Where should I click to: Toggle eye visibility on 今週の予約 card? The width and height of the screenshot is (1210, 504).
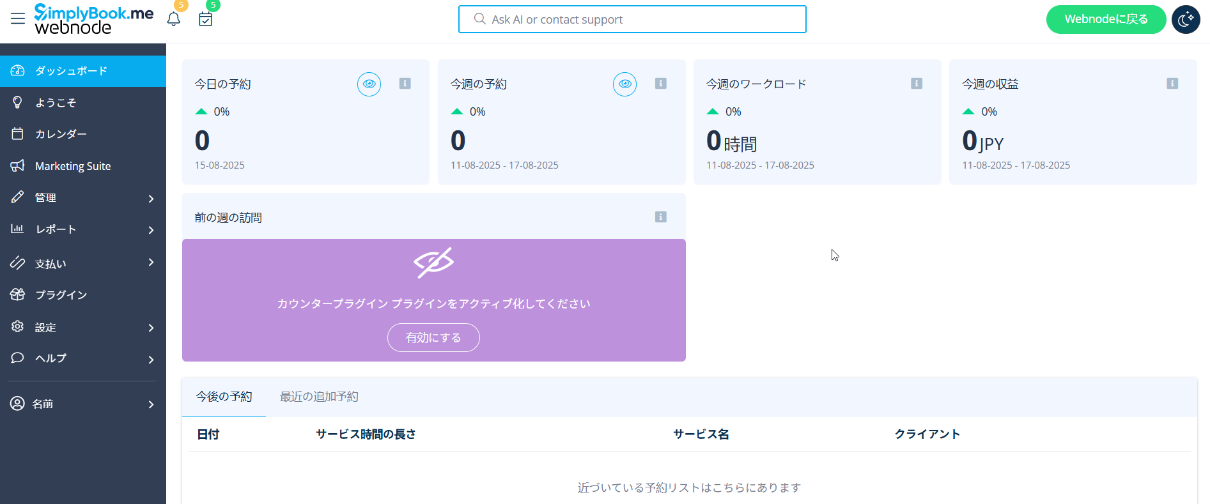coord(624,84)
